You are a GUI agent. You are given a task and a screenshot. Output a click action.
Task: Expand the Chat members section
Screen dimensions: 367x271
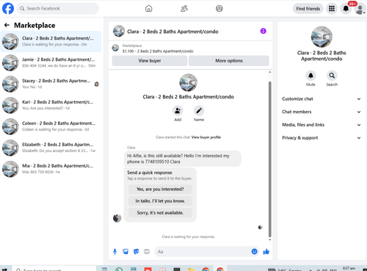pyautogui.click(x=321, y=112)
